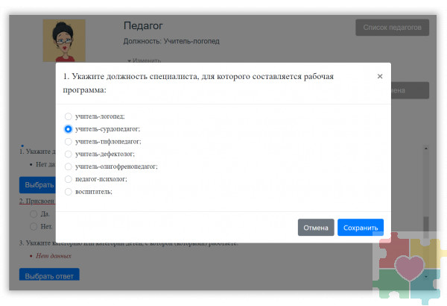The height and width of the screenshot is (306, 447).
Task: Click the scrollbar up arrow
Action: [x=425, y=148]
